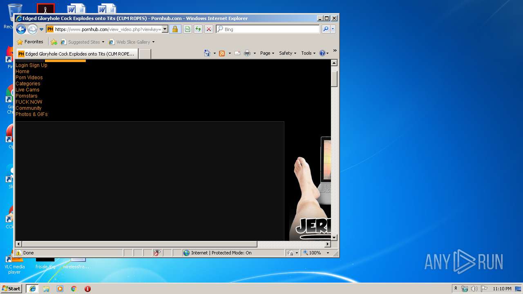Select the Recycle Bin desktop icon
The height and width of the screenshot is (294, 523).
(x=9, y=16)
